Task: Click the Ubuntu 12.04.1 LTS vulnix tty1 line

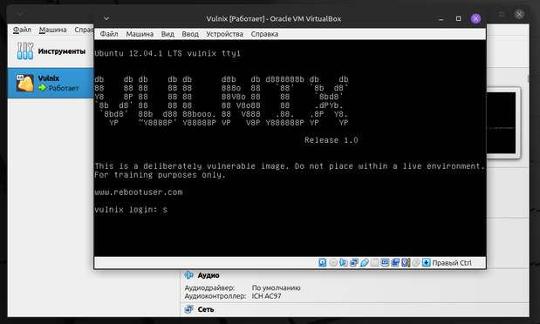Action: point(167,53)
